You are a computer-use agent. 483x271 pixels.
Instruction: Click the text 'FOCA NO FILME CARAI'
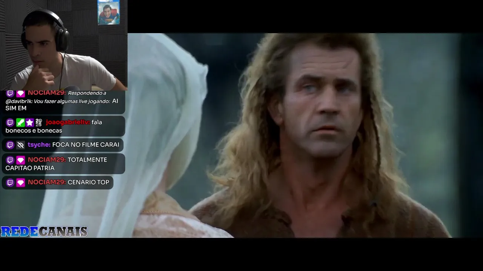point(86,145)
